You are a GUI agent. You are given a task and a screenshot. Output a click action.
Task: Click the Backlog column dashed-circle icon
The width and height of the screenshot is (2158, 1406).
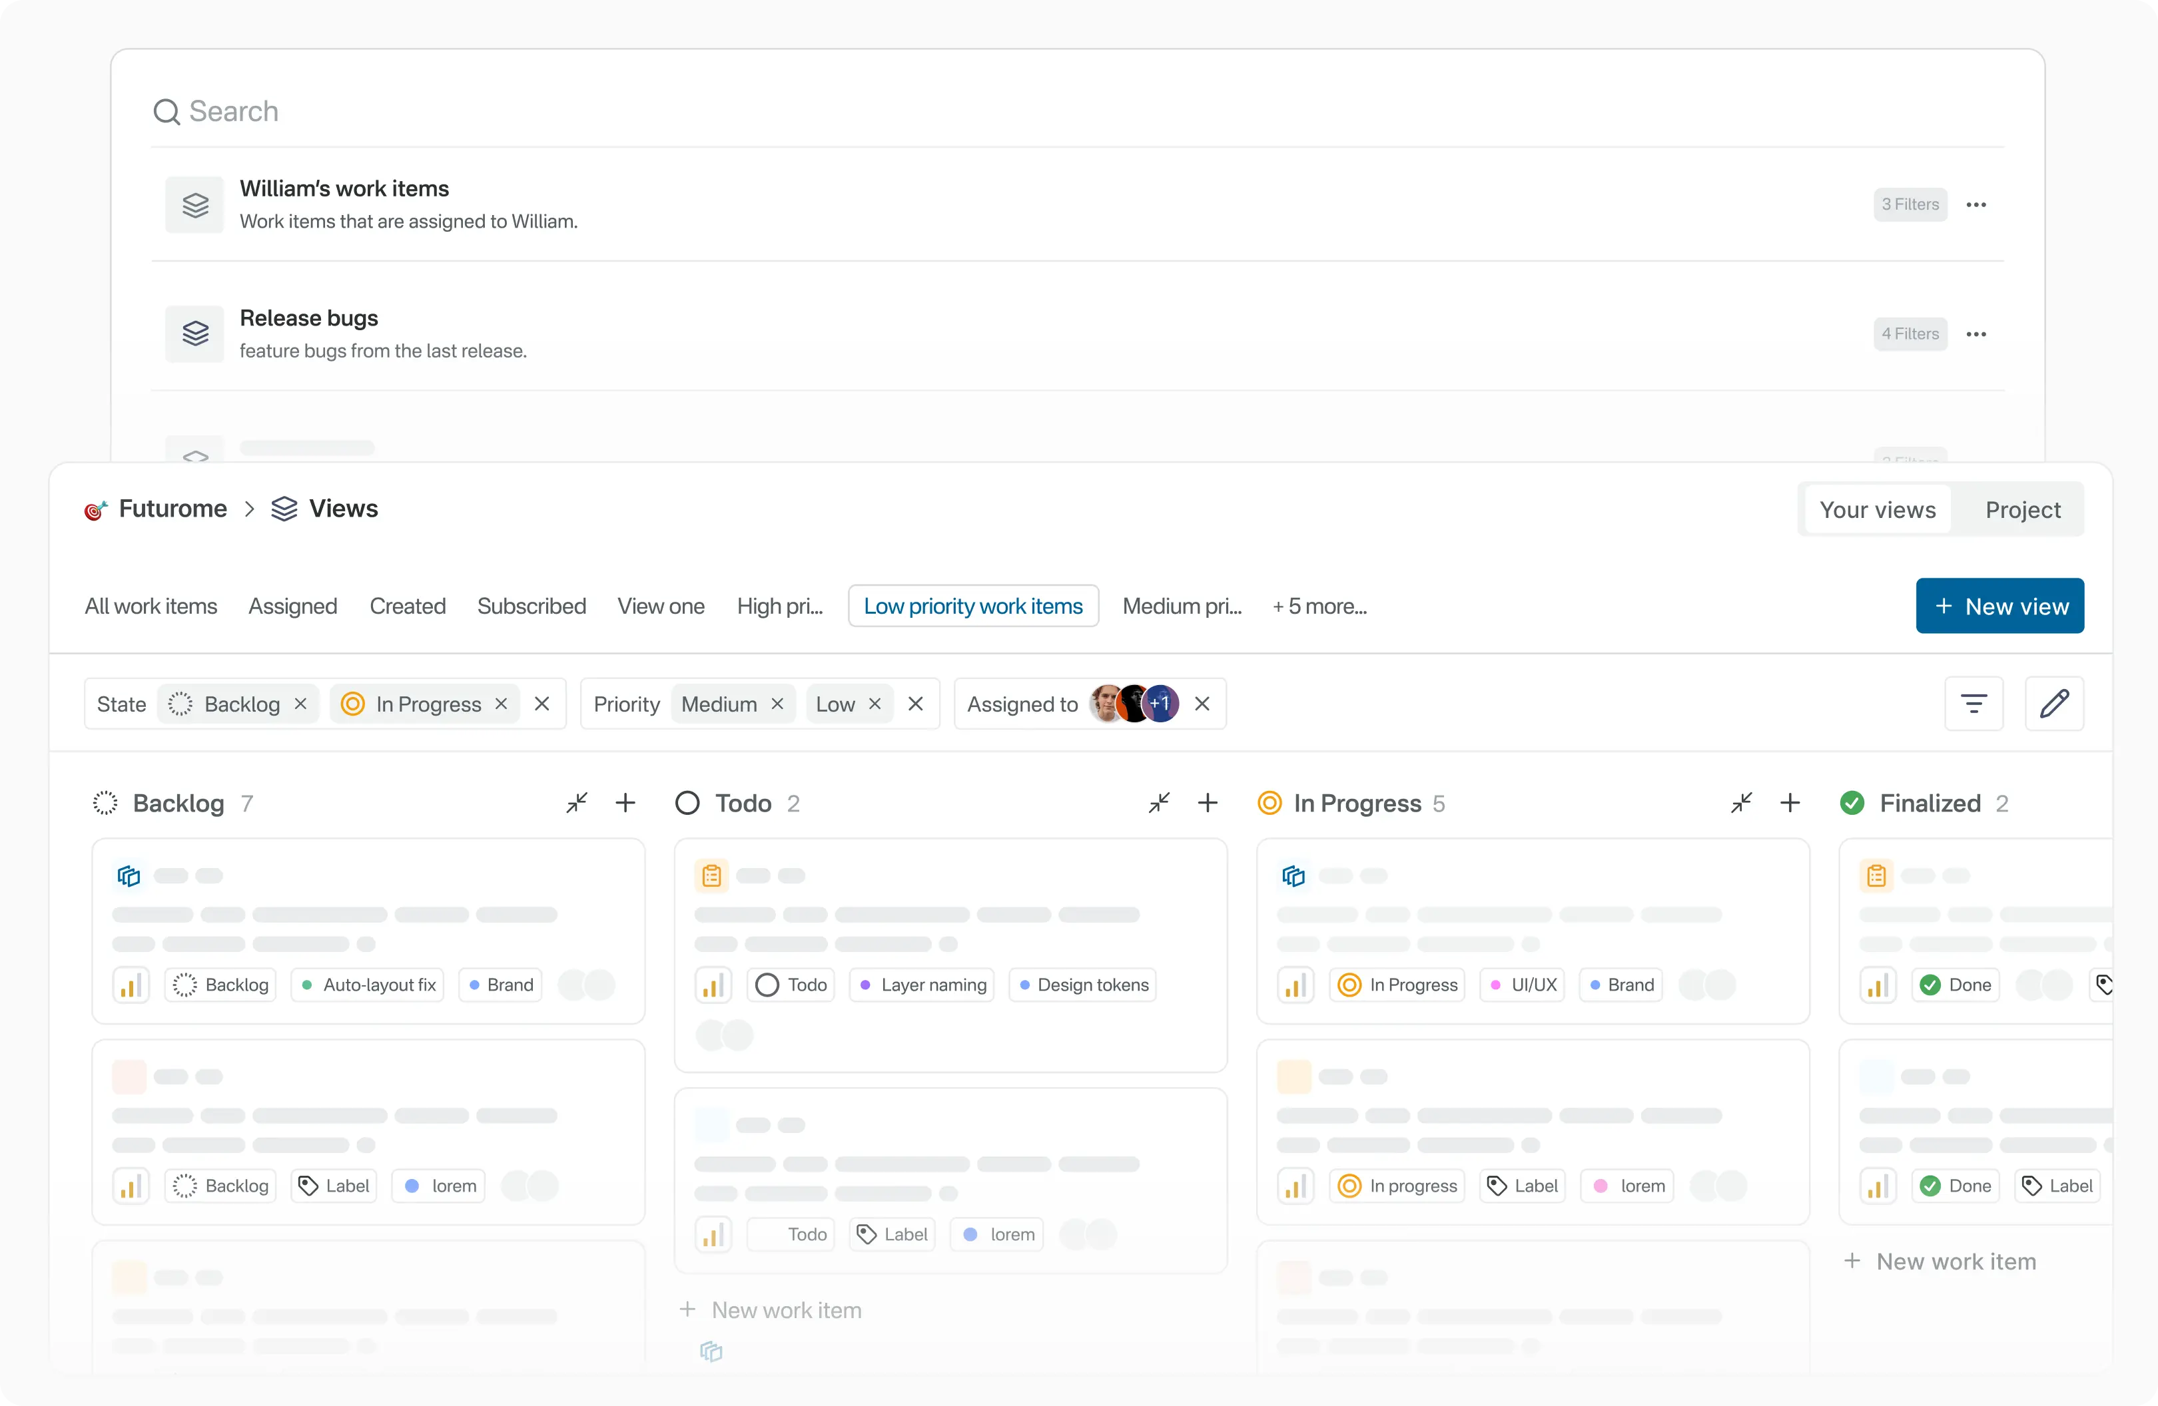point(105,803)
